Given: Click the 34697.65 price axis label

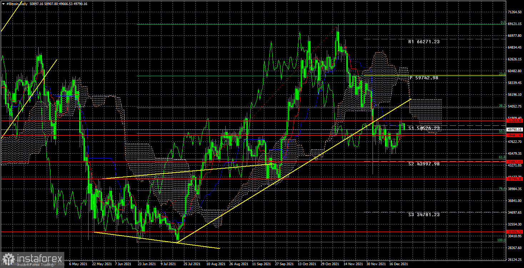Looking at the screenshot, I should [x=515, y=212].
